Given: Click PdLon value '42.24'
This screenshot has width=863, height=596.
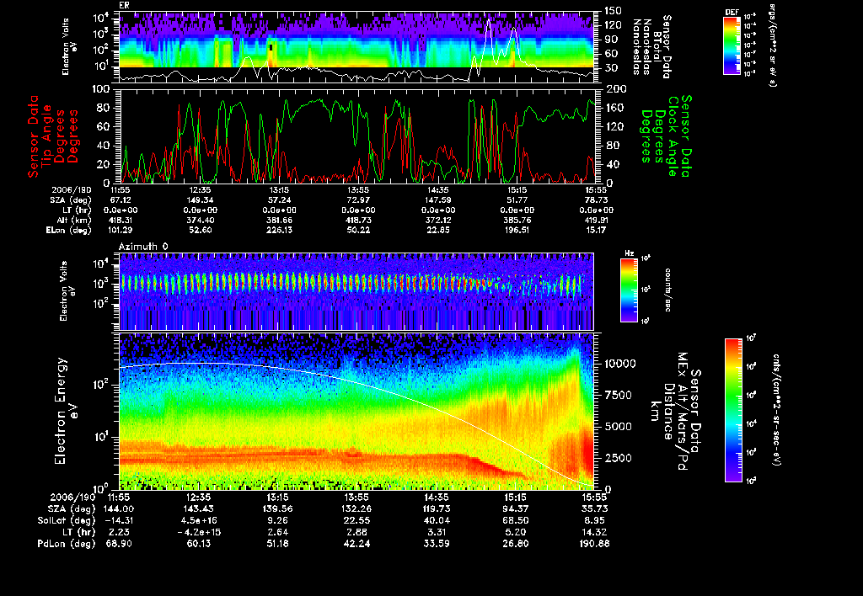Looking at the screenshot, I should tap(357, 543).
